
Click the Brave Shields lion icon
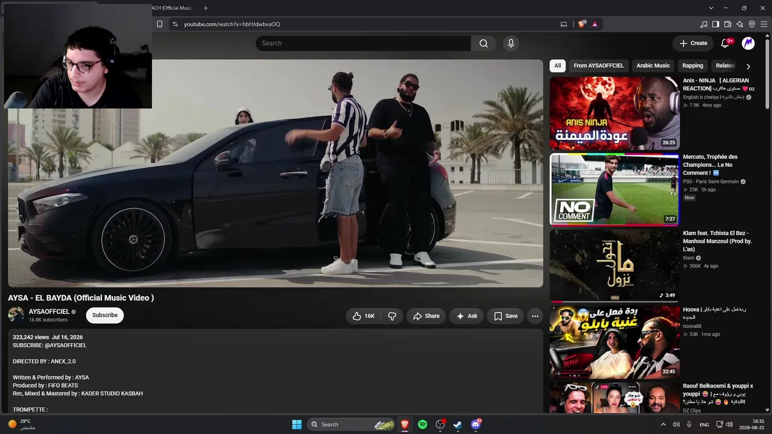581,24
